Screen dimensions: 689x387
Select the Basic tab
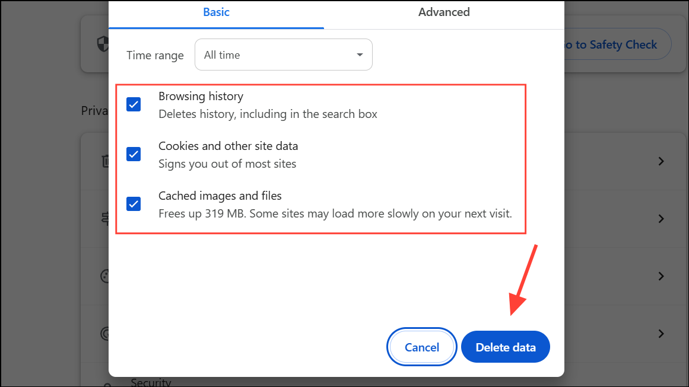216,12
